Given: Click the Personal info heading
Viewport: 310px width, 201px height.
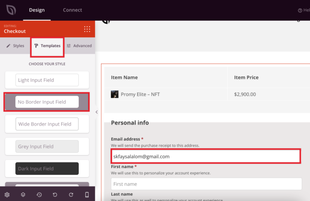Looking at the screenshot, I should [x=130, y=123].
